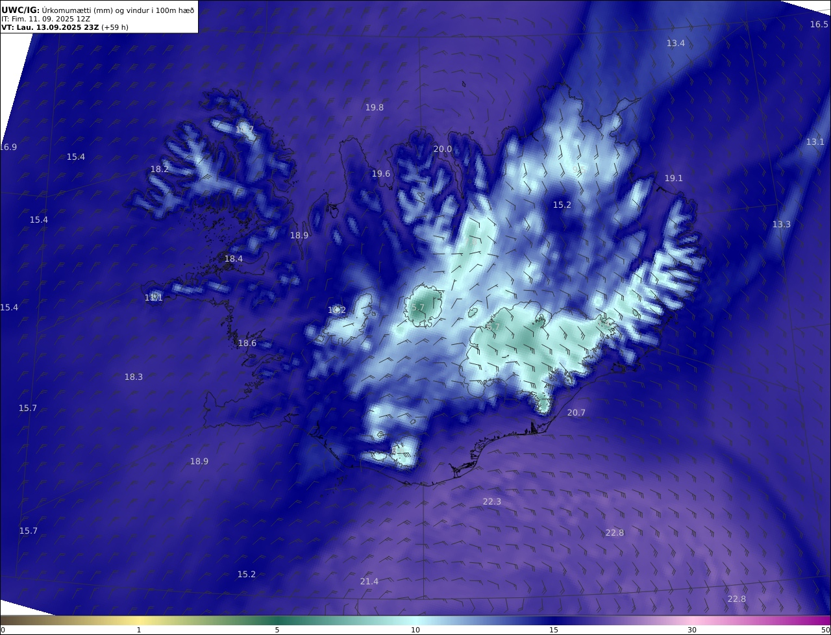Viewport: 831px width, 635px height.
Task: Click the 13.3 value label on the map
Action: (782, 224)
